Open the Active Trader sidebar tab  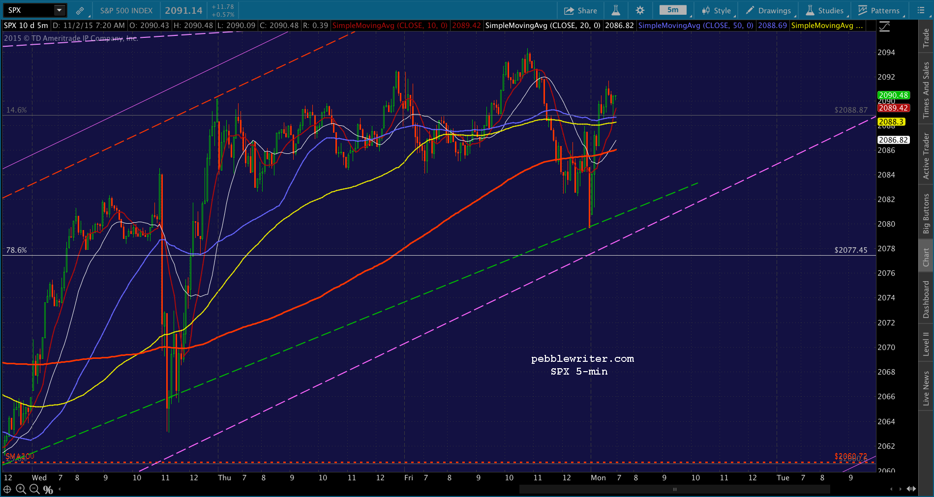point(926,155)
